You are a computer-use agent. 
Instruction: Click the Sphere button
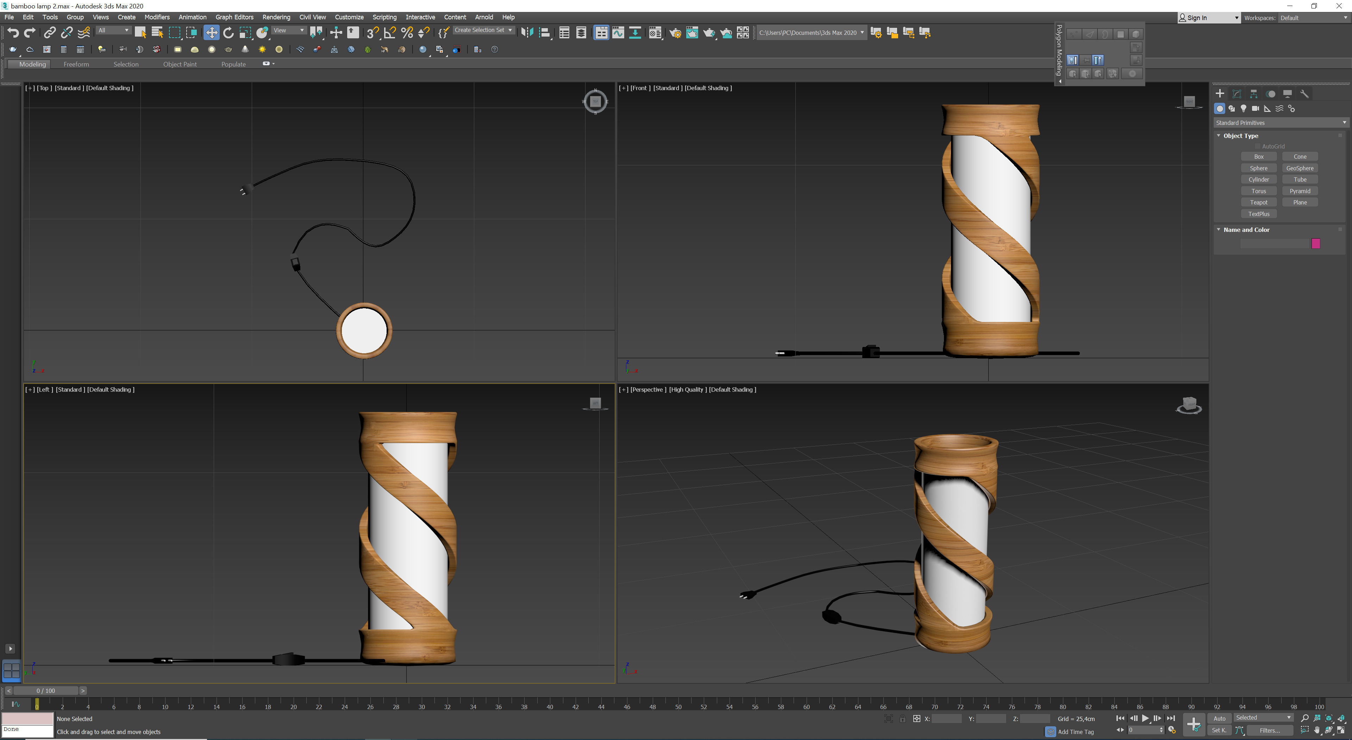pos(1259,168)
